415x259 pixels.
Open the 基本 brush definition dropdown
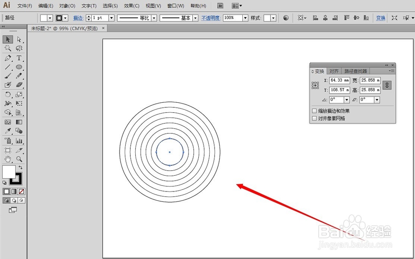195,18
